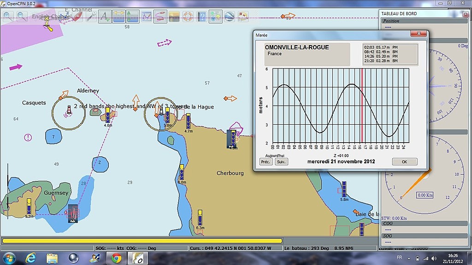Viewport: 472px width, 265px height.
Task: Open the Windows Start button
Action: pyautogui.click(x=9, y=258)
